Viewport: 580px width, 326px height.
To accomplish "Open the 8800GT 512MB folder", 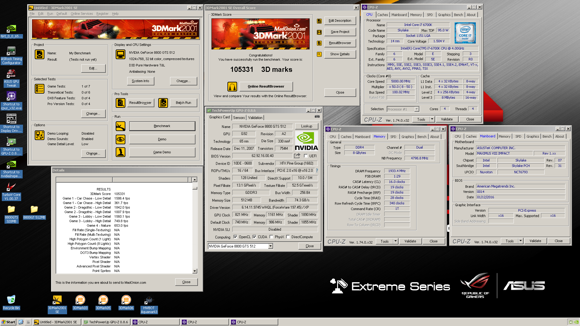I will pos(34,213).
